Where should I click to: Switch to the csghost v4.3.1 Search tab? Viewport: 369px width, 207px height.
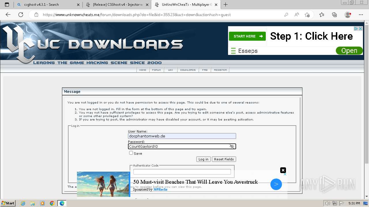tap(48, 5)
